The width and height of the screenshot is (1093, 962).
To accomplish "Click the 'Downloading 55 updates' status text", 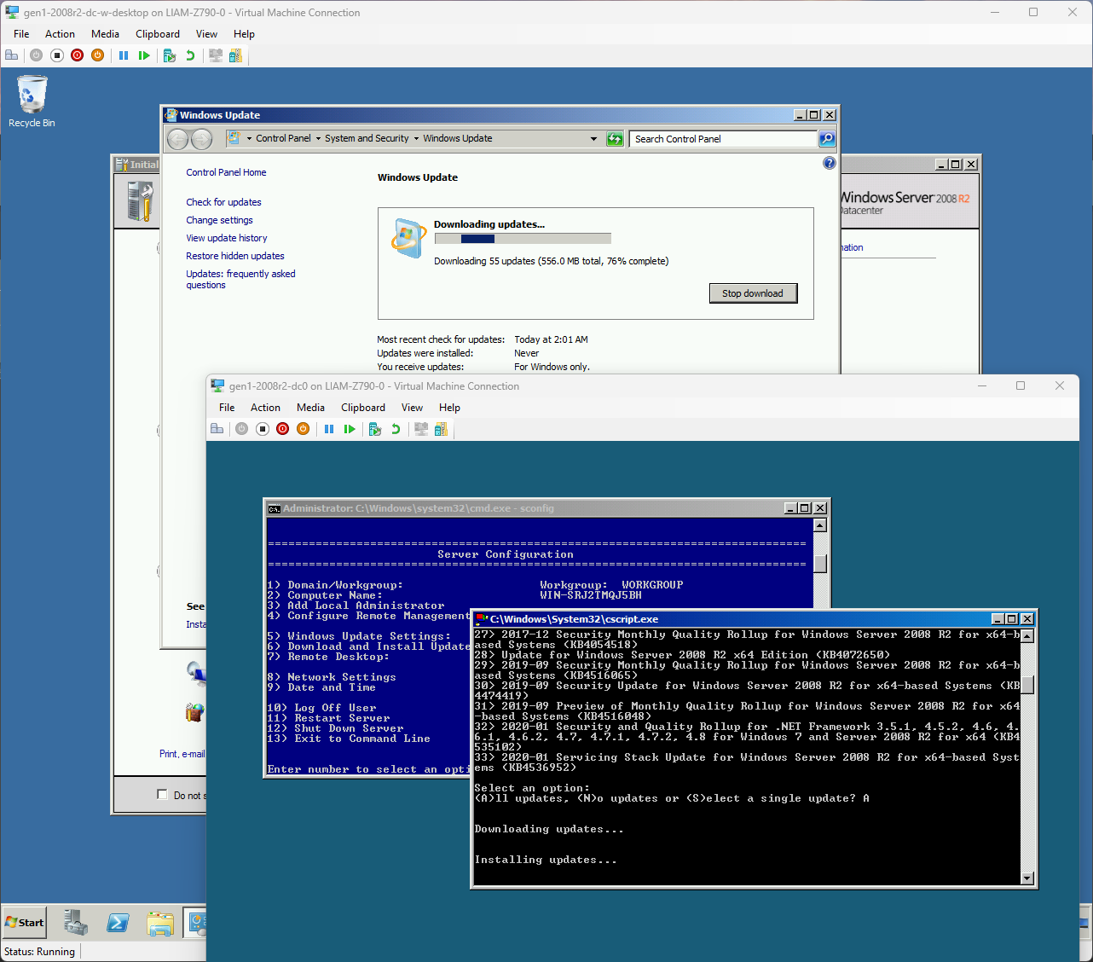I will click(551, 261).
